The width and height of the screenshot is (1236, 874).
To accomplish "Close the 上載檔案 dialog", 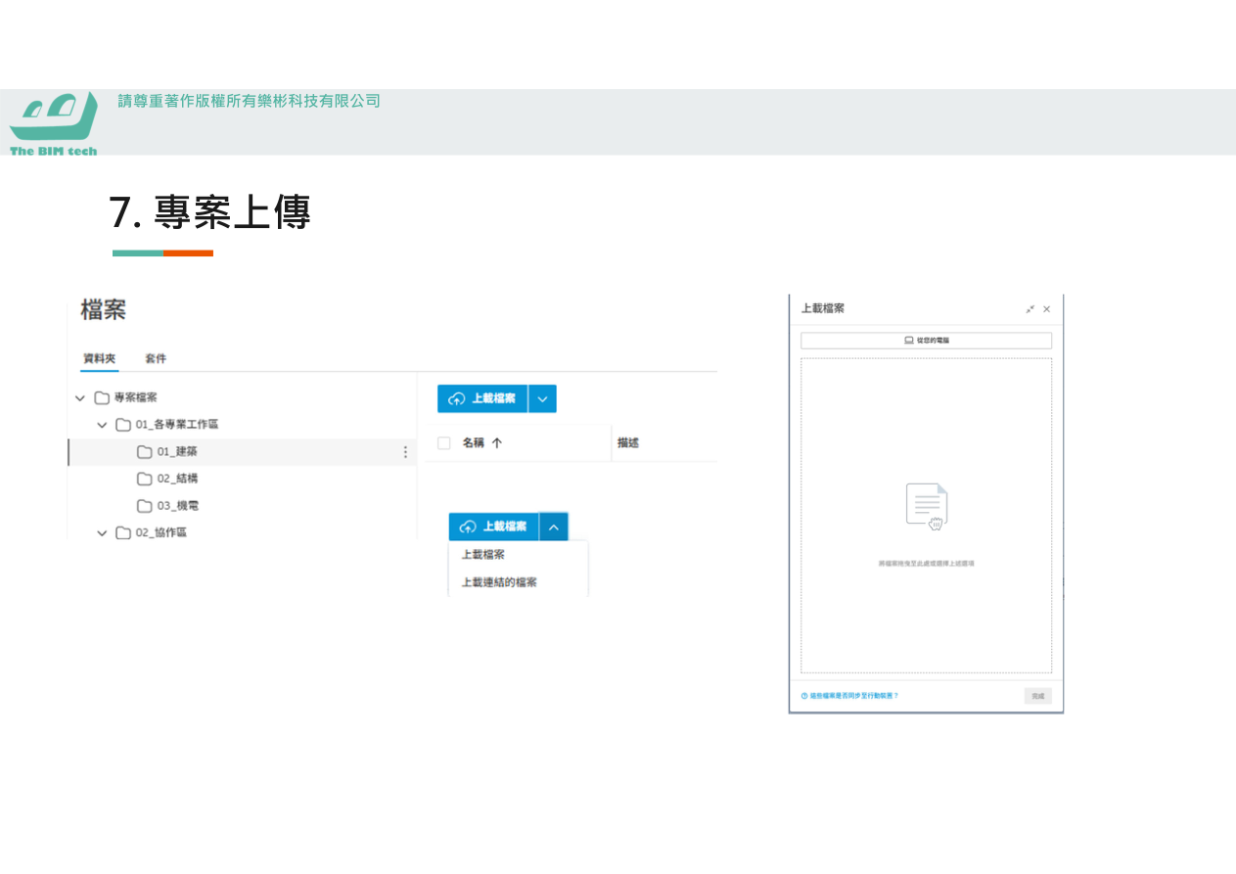I will click(x=1047, y=309).
